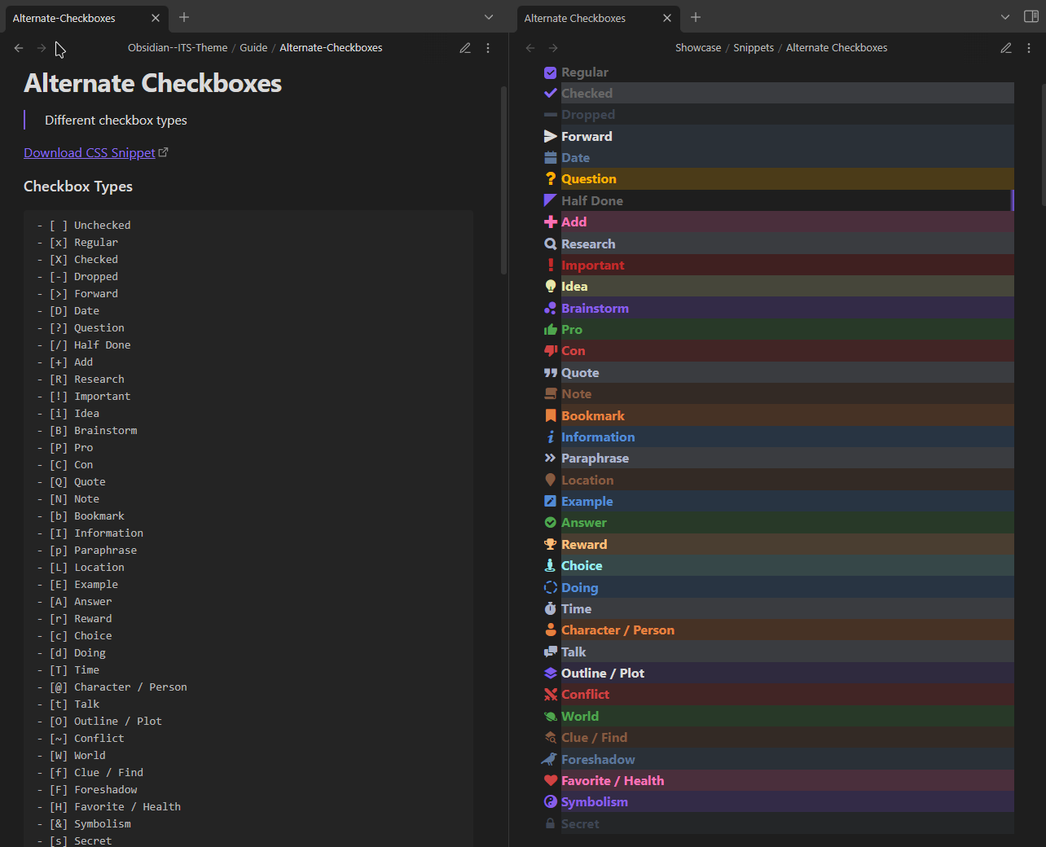Image resolution: width=1046 pixels, height=847 pixels.
Task: Click the Quote marks icon
Action: [x=551, y=373]
